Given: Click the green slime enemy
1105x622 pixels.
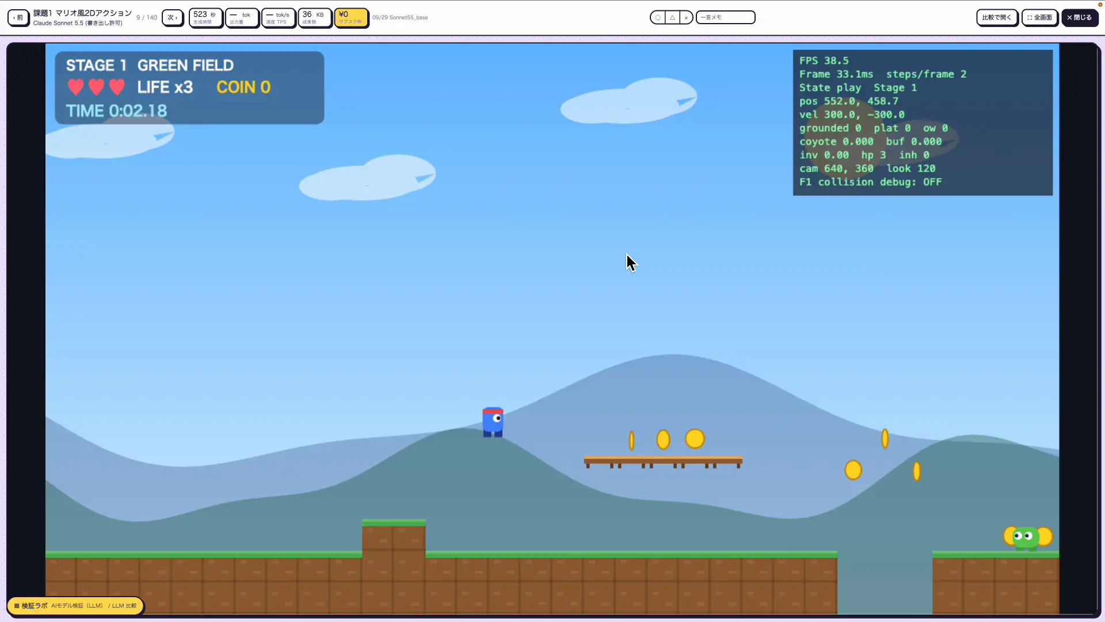Looking at the screenshot, I should click(1026, 538).
